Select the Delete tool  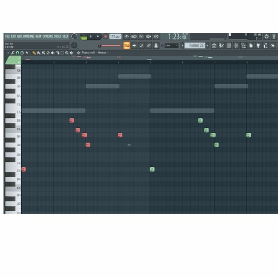point(48,53)
